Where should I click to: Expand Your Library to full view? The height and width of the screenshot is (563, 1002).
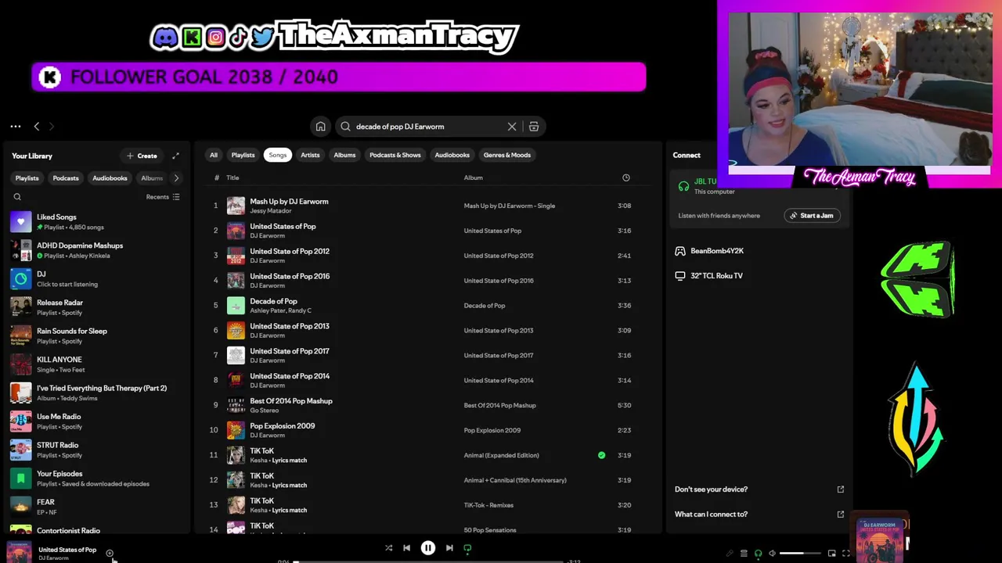coord(175,156)
